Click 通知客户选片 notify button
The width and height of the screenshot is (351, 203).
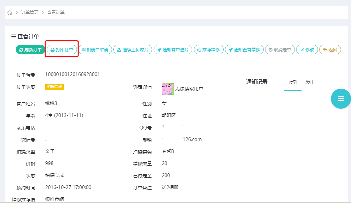point(173,50)
